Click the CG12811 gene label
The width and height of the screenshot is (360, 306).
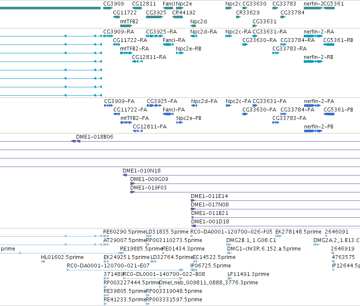tap(144, 4)
